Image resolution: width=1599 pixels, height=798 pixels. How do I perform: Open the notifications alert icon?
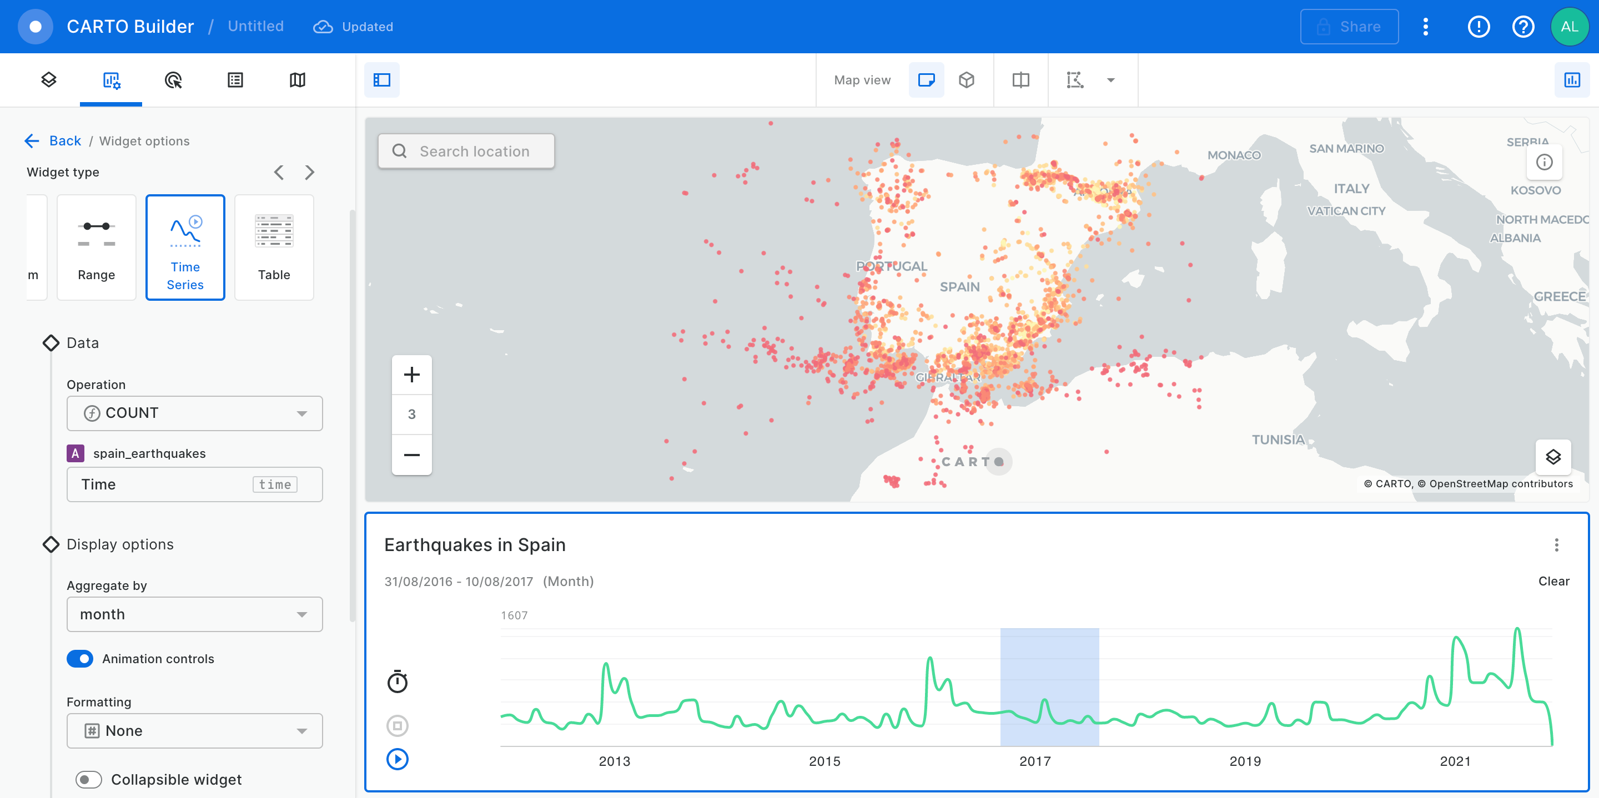click(1479, 27)
